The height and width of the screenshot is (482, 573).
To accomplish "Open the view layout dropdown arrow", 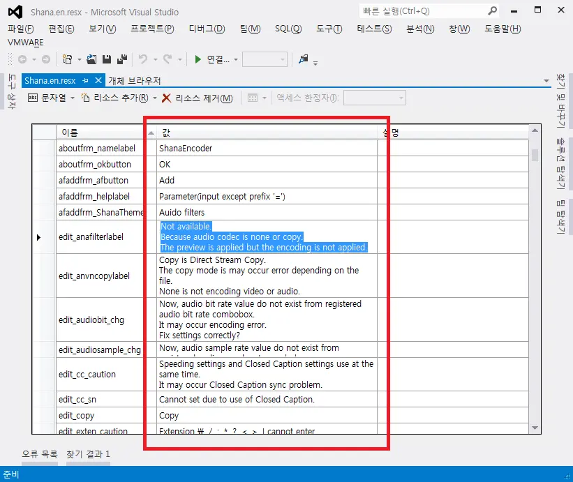I will click(265, 98).
